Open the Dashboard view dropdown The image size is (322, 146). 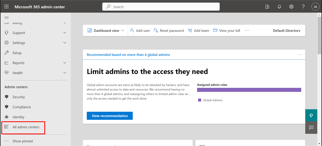coord(106,31)
